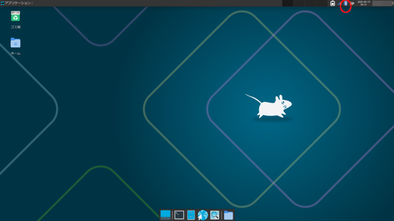Click the white Xfce mouse logo on the wallpaper
The image size is (394, 221).
coord(268,106)
